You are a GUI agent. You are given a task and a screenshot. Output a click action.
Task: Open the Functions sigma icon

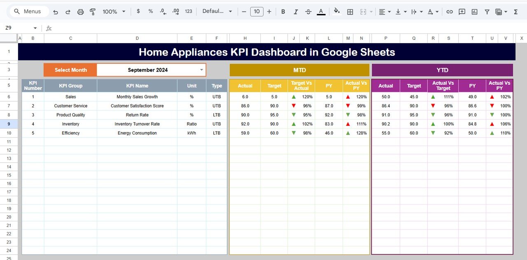click(515, 11)
